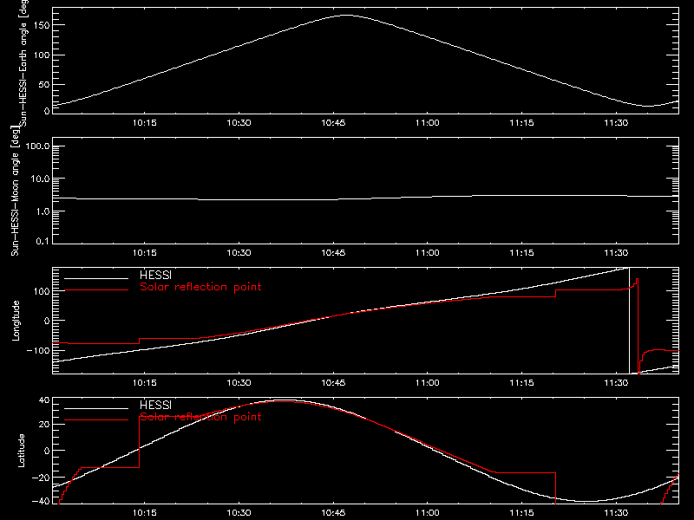Click the 10:15 time label under the Earth angle plot

[x=145, y=122]
